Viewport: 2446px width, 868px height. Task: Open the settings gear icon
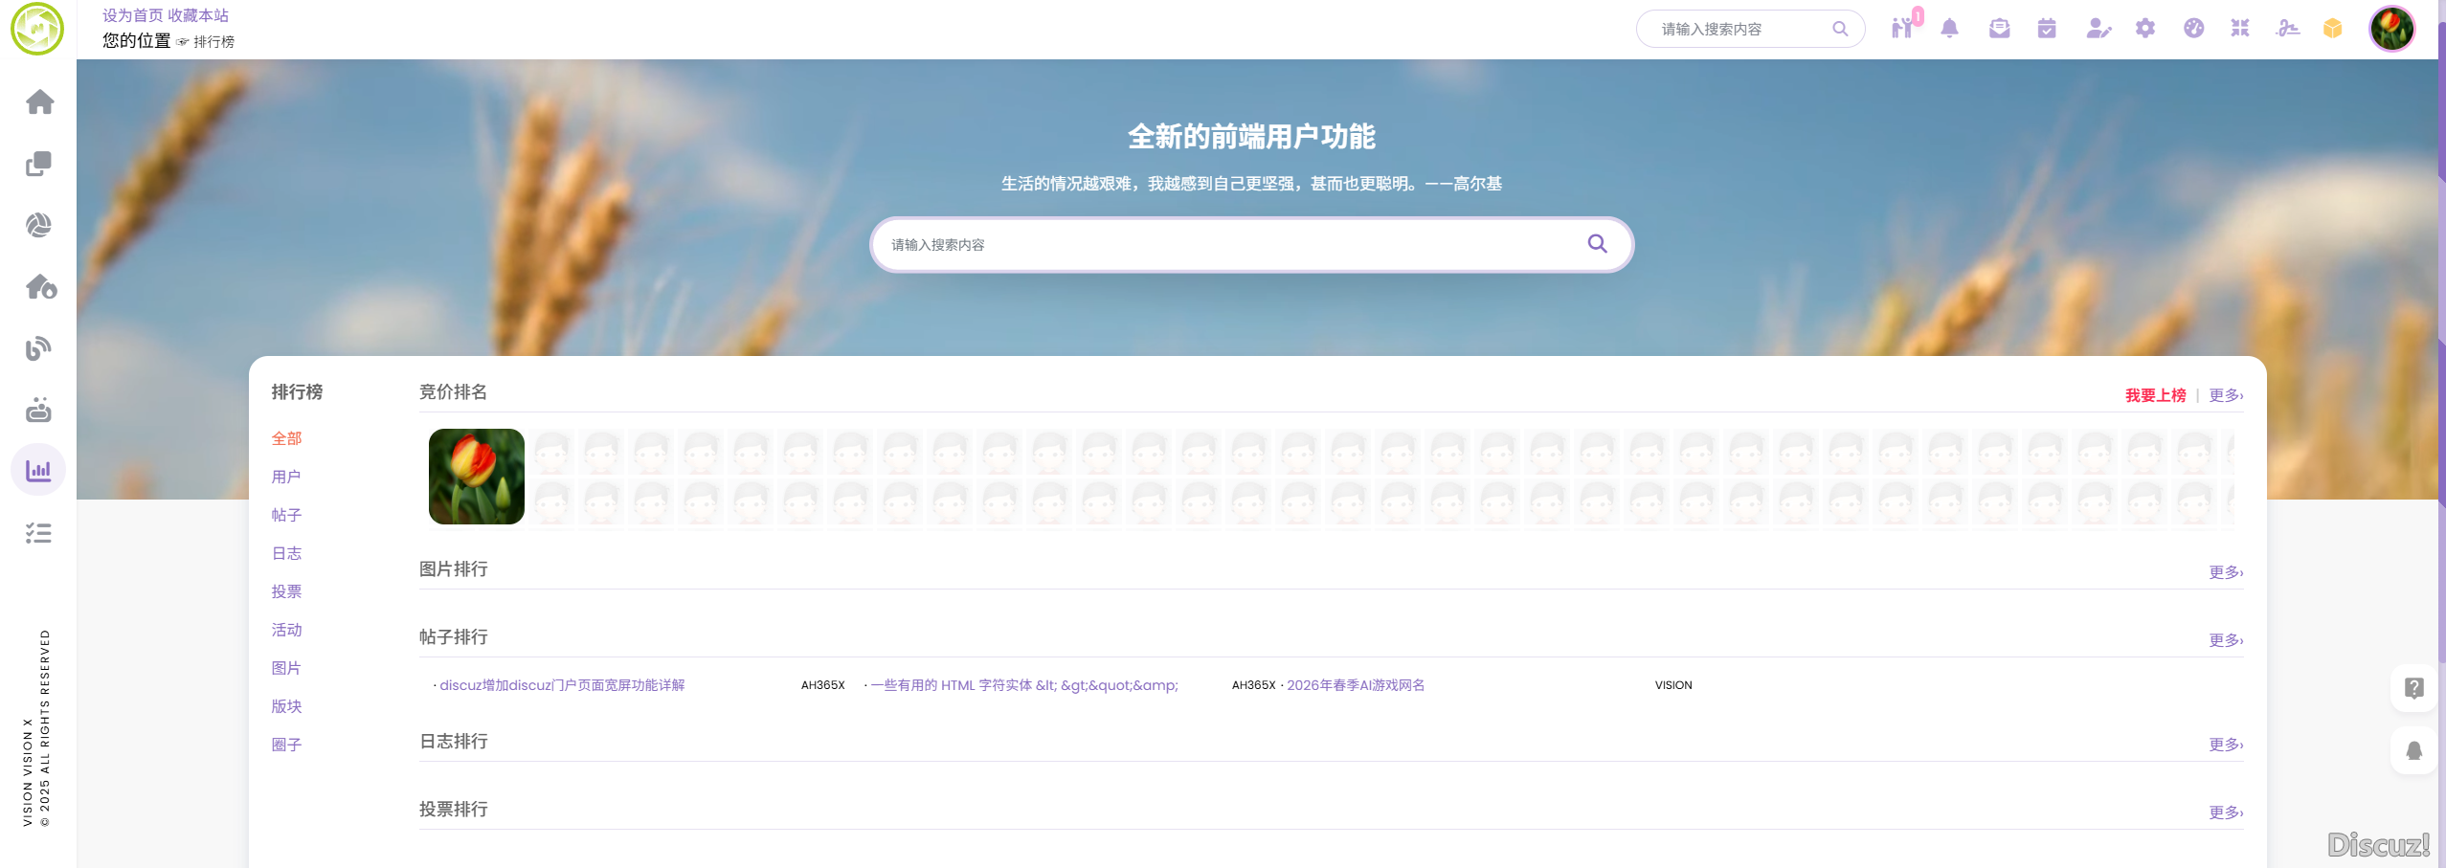tap(2145, 29)
